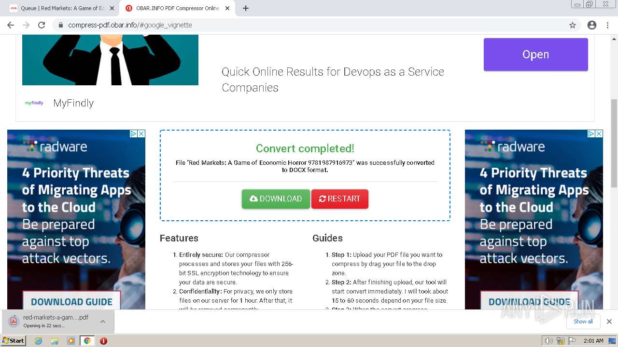Viewport: 618px width, 347px height.
Task: Click the Guides heading
Action: (x=327, y=238)
